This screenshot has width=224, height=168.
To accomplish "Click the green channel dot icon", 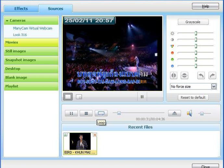I will coord(172,59).
